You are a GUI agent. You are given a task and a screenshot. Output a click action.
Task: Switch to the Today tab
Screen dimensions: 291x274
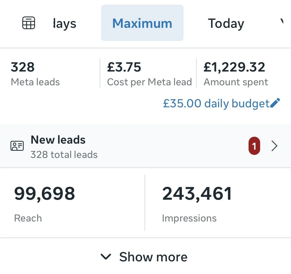(226, 24)
